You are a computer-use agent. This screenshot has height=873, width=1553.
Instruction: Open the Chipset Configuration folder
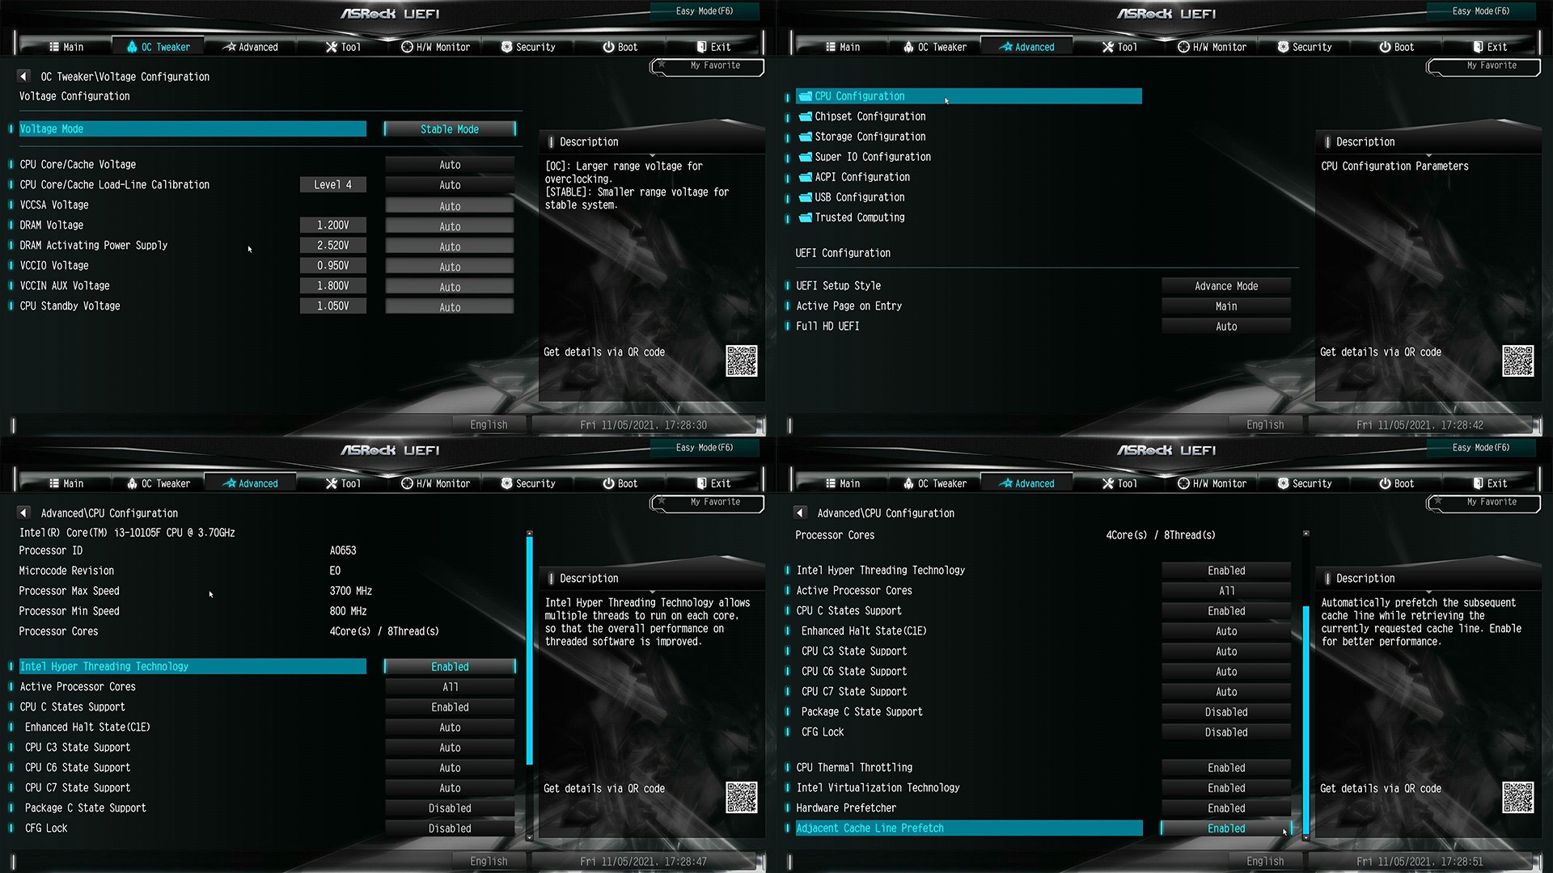(x=870, y=116)
